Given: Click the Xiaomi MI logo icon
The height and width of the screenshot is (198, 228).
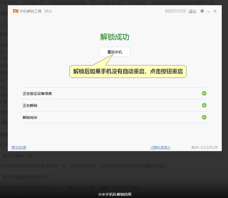Looking at the screenshot, I should click(x=16, y=11).
